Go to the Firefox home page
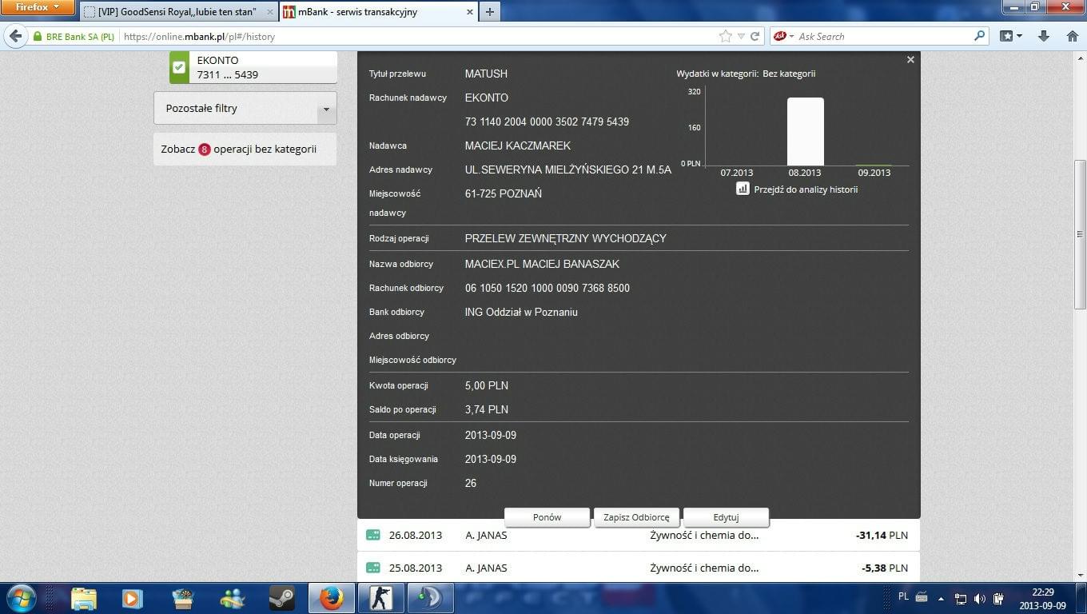This screenshot has width=1087, height=614. 1073,36
